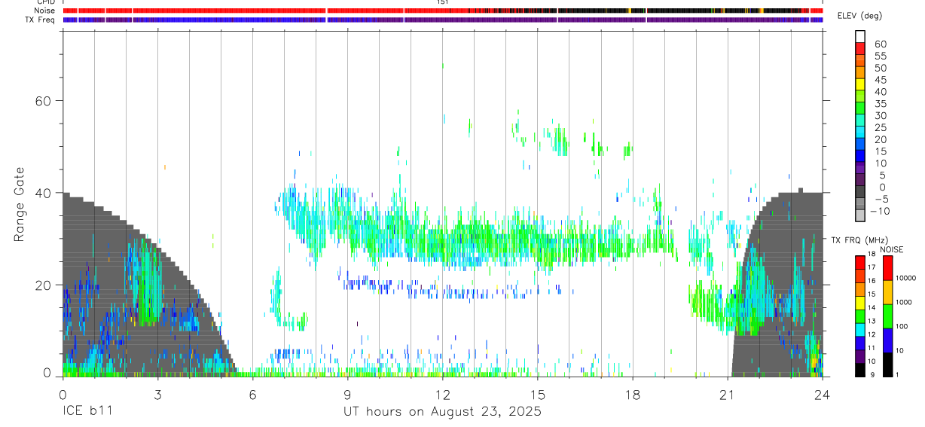The height and width of the screenshot is (427, 925).
Task: Click the '100' label on the NOISE scale
Action: pos(902,326)
